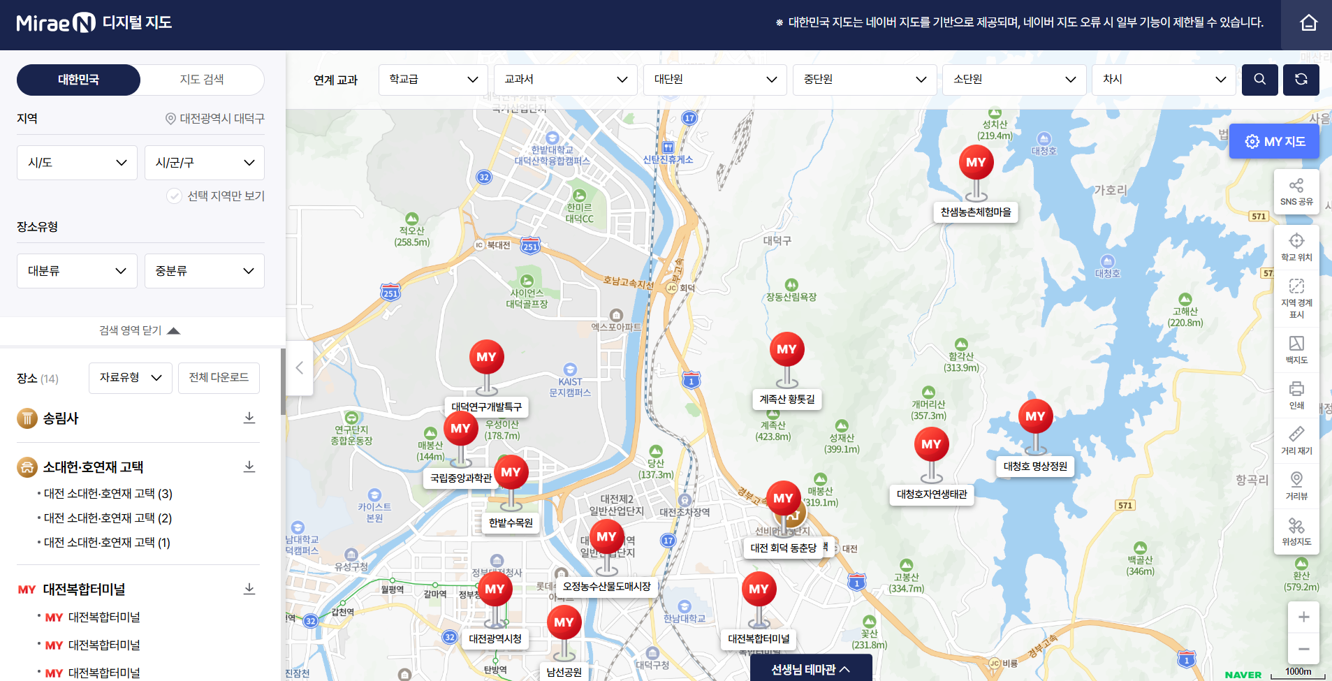The width and height of the screenshot is (1332, 681).
Task: Toggle the 위성지도 satellite view
Action: [1296, 531]
